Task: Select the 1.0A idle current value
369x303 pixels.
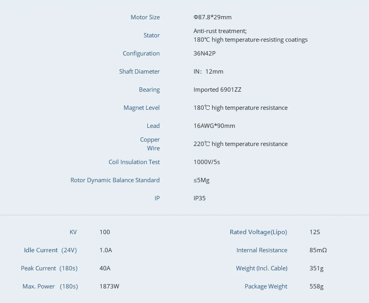Action: [x=106, y=250]
